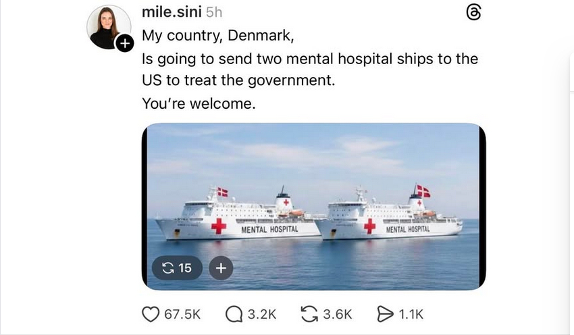
Task: Click the 1.1K shares count
Action: [411, 313]
